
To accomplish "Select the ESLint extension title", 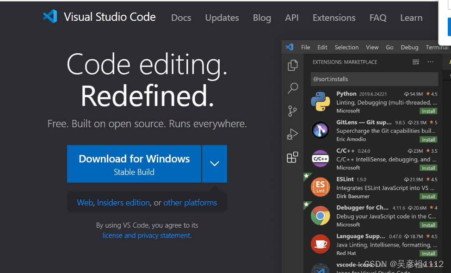I will 345,179.
